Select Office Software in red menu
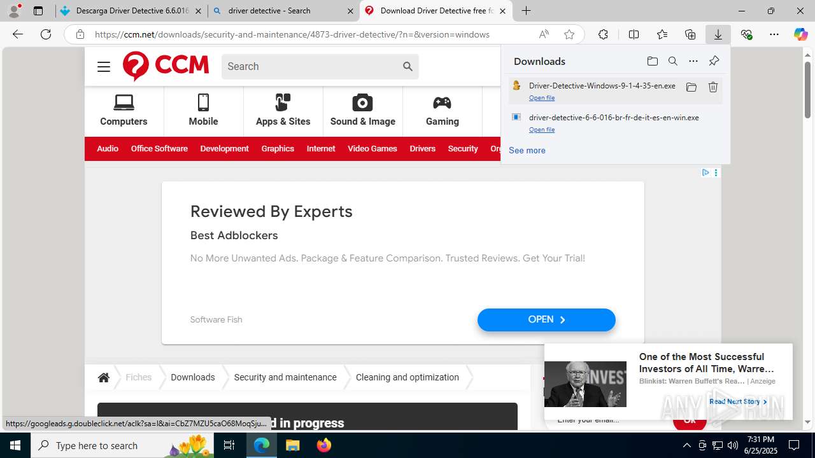The height and width of the screenshot is (458, 815). coord(159,148)
